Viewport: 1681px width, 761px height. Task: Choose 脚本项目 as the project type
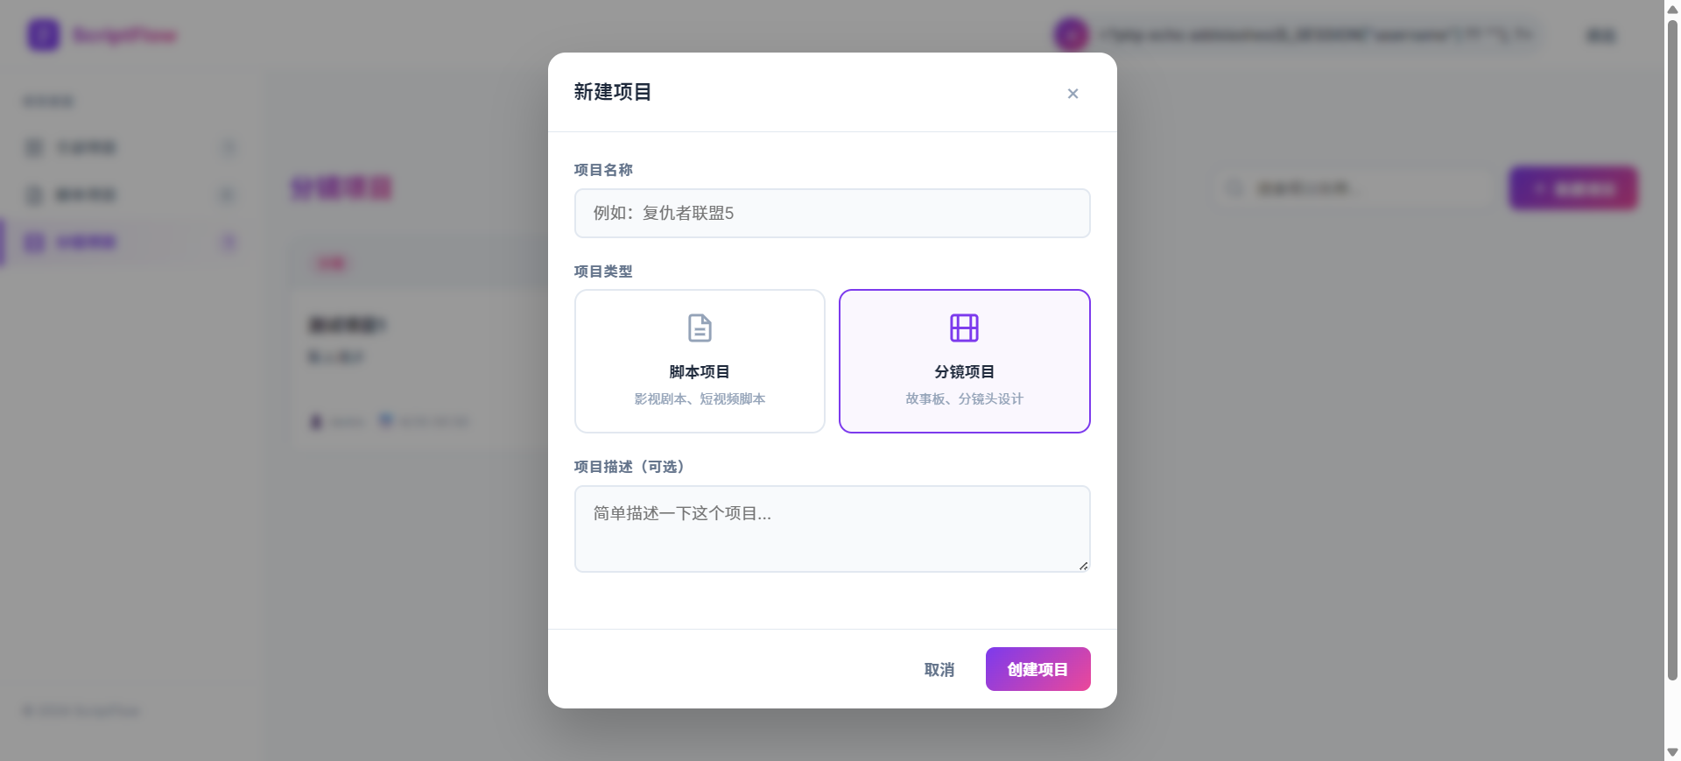pos(699,361)
